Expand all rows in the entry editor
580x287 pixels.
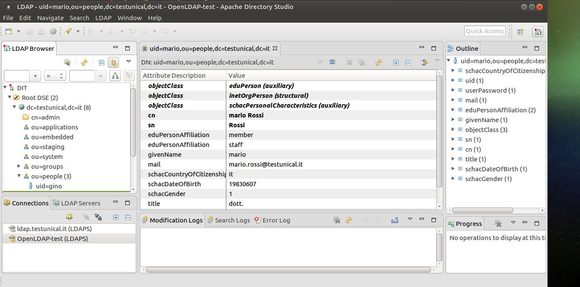coord(396,62)
